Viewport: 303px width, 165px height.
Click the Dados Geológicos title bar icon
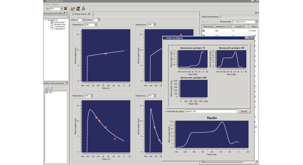coord(165,38)
